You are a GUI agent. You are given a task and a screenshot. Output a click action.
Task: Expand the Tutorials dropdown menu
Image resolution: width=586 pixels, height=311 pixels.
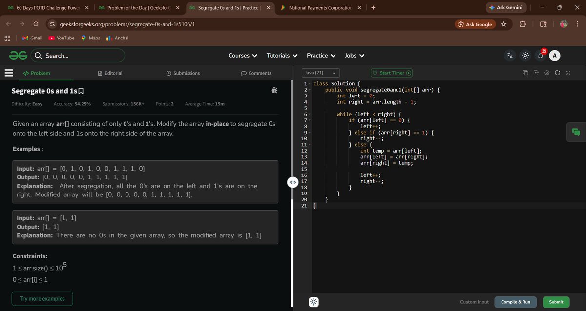[x=282, y=56]
